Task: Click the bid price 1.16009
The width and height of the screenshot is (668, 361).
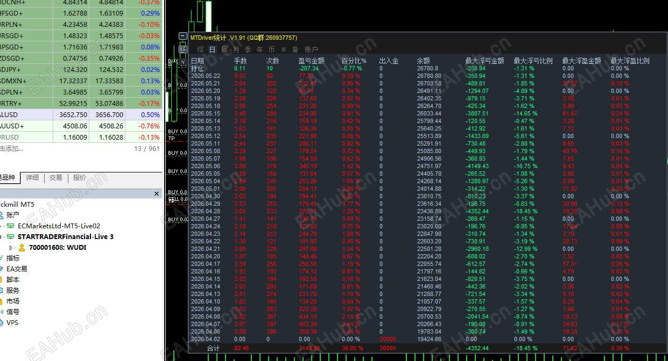Action: [75, 138]
